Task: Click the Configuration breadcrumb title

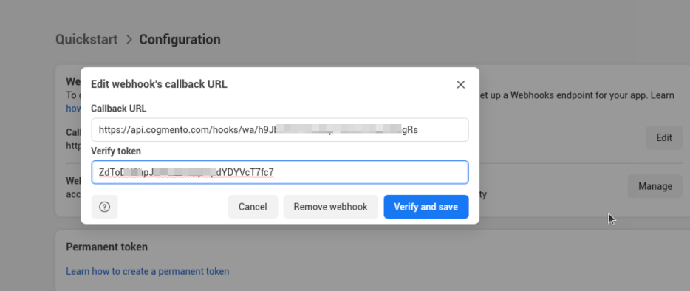Action: pyautogui.click(x=180, y=40)
